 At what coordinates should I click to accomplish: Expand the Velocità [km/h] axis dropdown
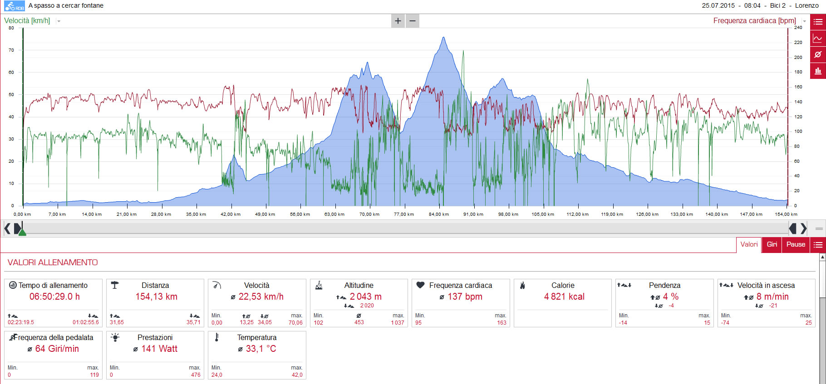coord(59,21)
